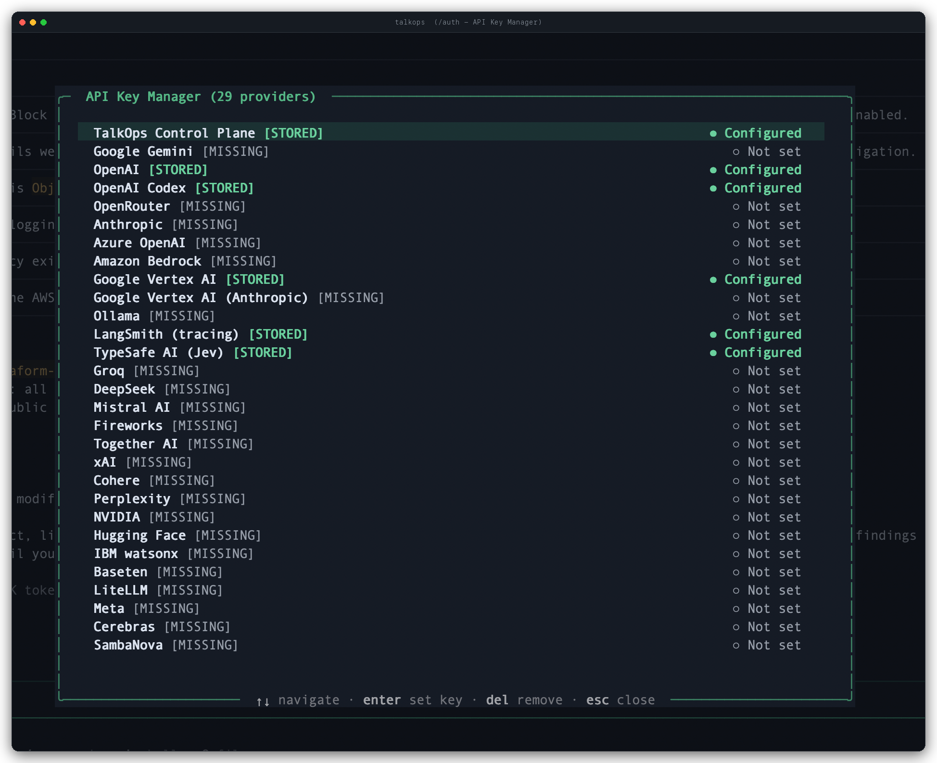Click the 'enter set key' hint

(x=413, y=700)
